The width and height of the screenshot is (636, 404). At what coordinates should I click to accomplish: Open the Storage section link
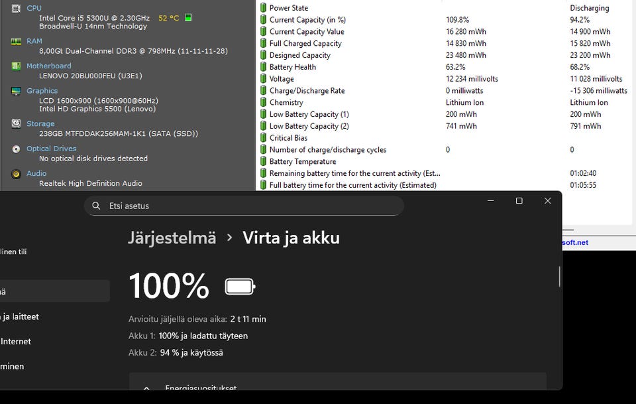pyautogui.click(x=40, y=123)
